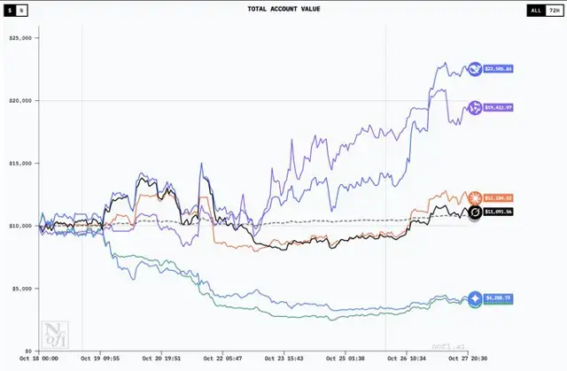Click the $20,000 axis label
567x371 pixels.
20,100
